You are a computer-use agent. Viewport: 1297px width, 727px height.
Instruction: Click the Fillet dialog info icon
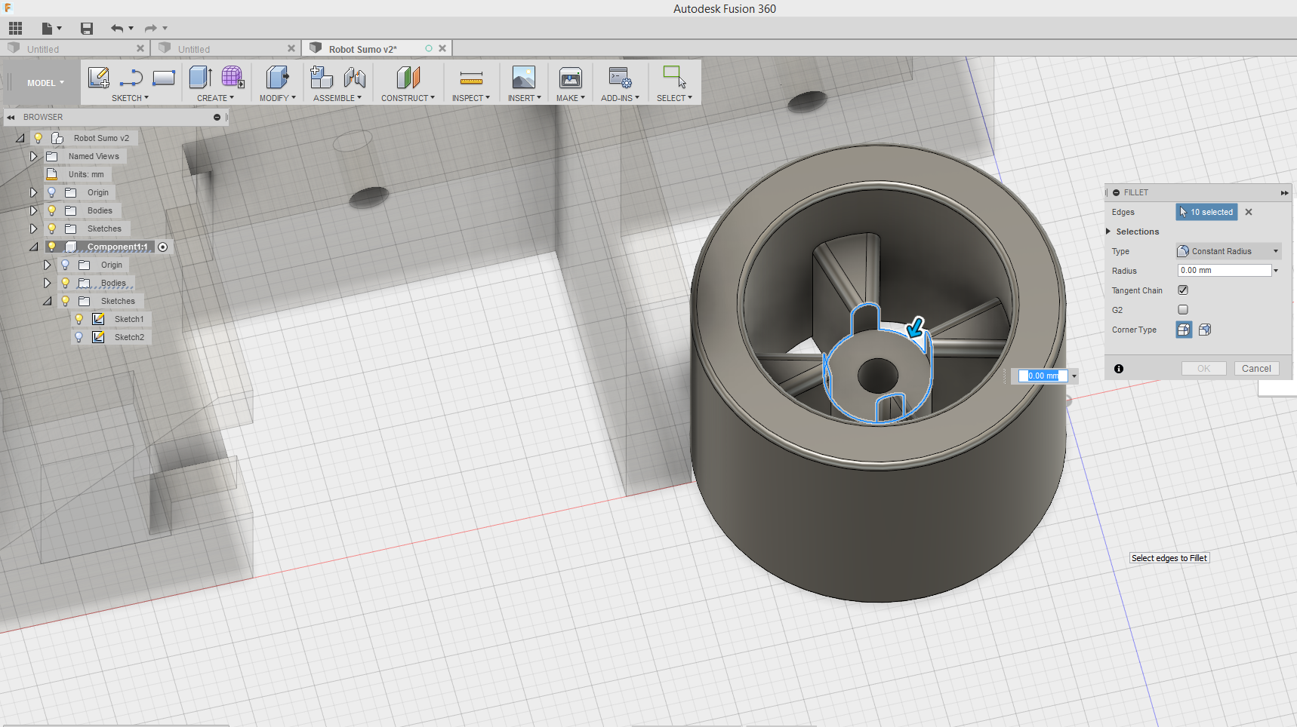click(x=1119, y=369)
